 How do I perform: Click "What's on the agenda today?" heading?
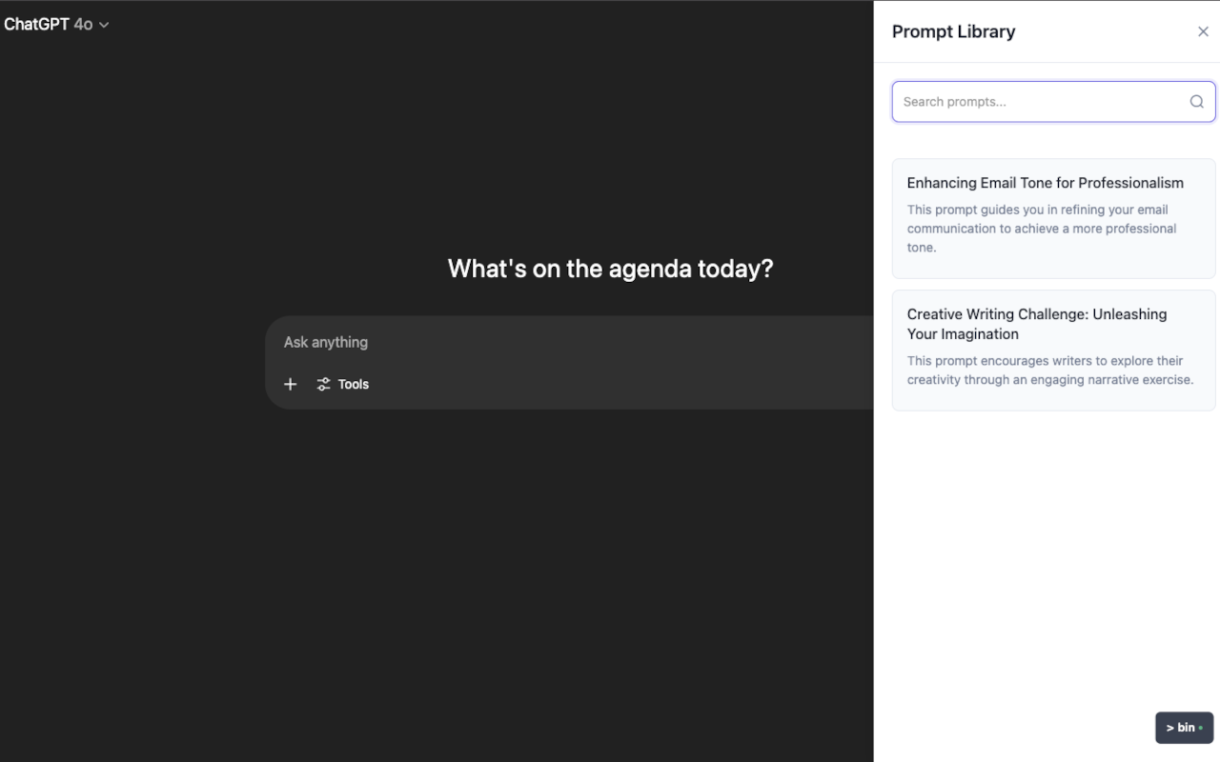click(x=610, y=269)
